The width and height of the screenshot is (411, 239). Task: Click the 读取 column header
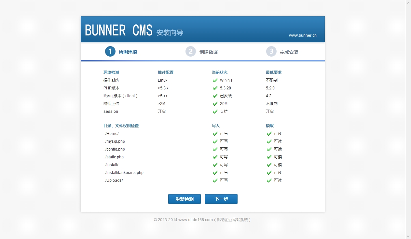tap(270, 126)
